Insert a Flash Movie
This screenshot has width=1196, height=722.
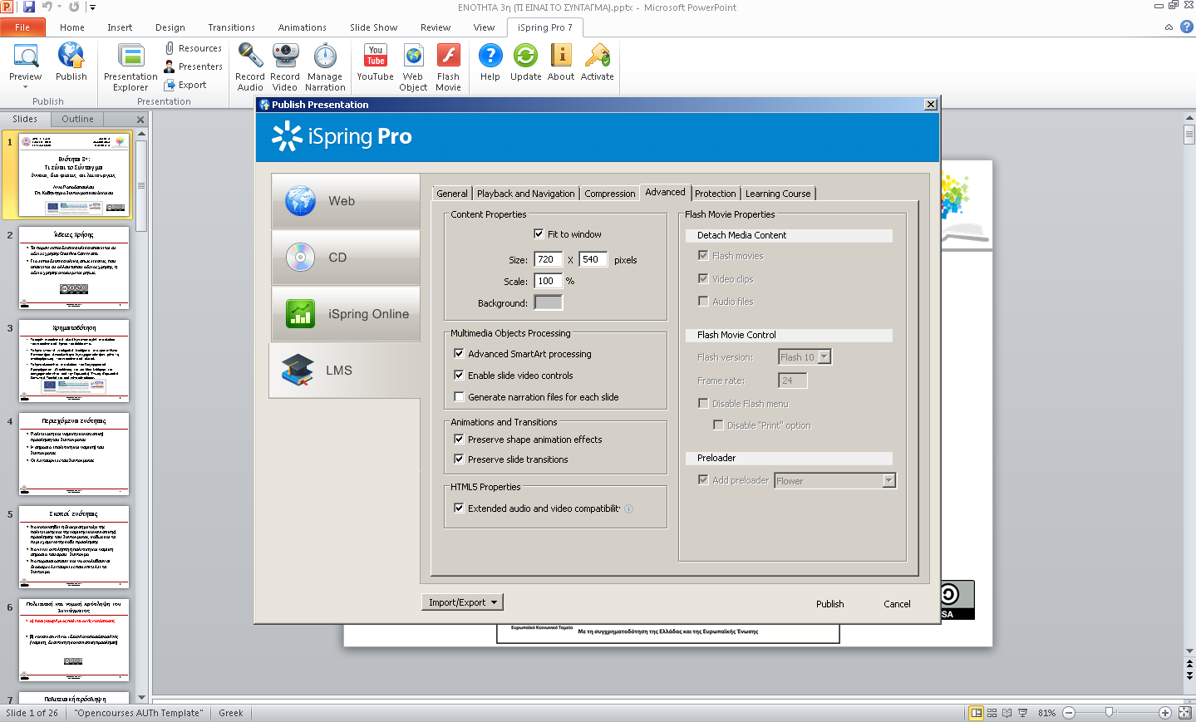(x=448, y=67)
